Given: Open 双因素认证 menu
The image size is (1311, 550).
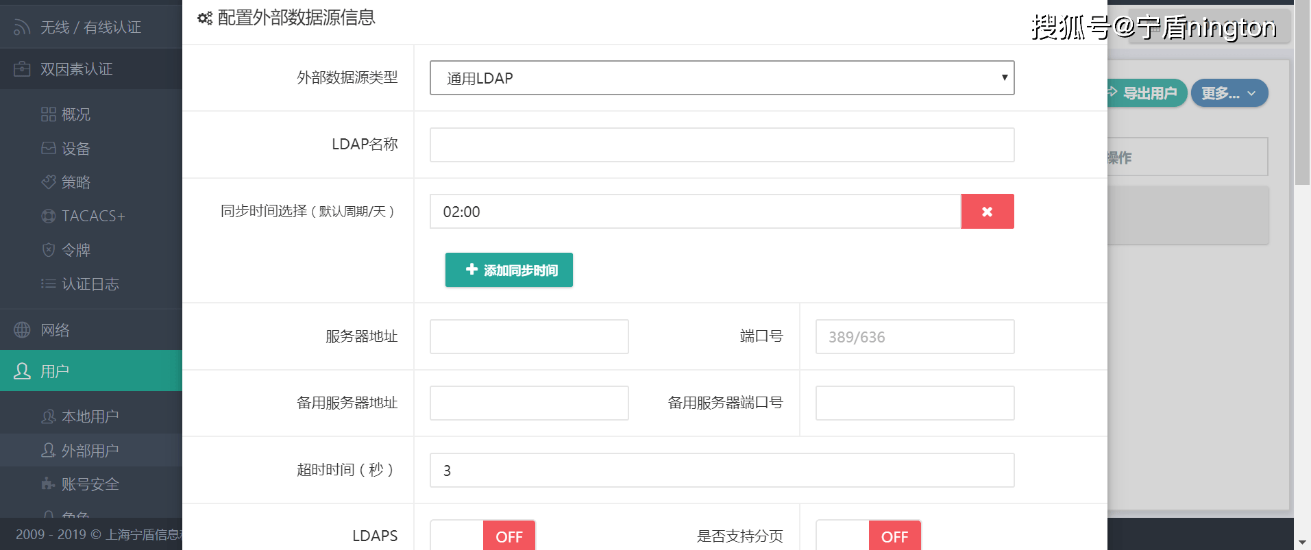Looking at the screenshot, I should (91, 69).
